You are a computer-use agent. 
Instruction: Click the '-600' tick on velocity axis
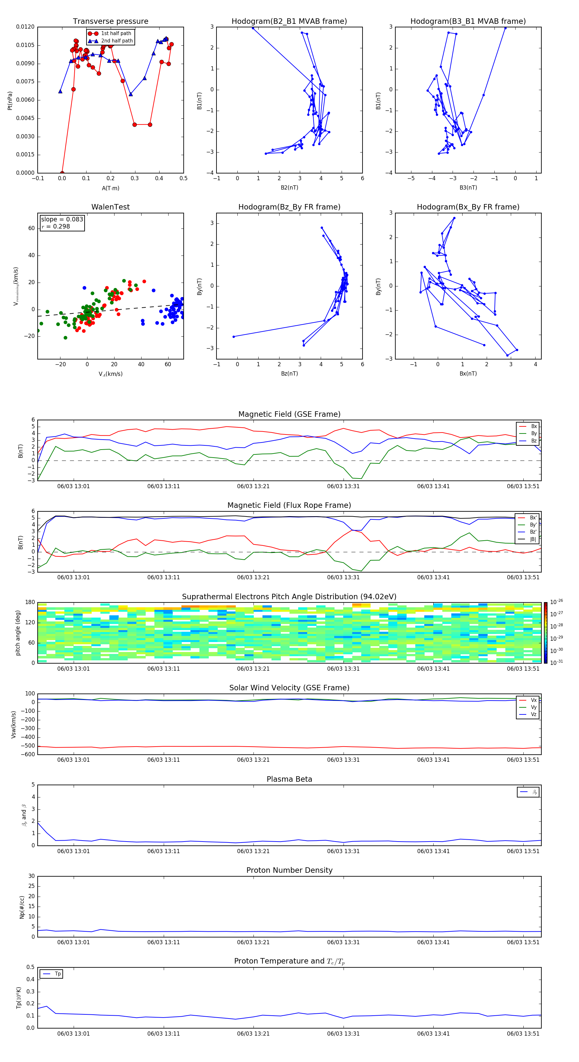coord(28,754)
